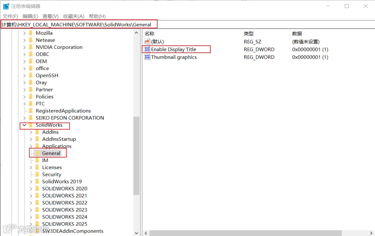Click the Partner folder icon
Image resolution: width=375 pixels, height=236 pixels.
point(31,89)
